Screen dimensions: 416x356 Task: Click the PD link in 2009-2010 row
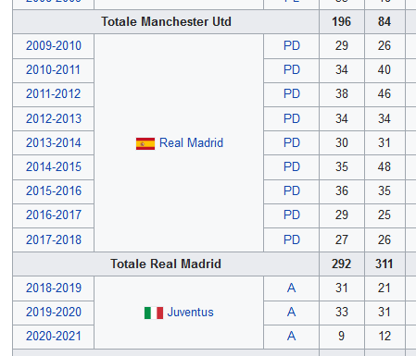click(292, 45)
